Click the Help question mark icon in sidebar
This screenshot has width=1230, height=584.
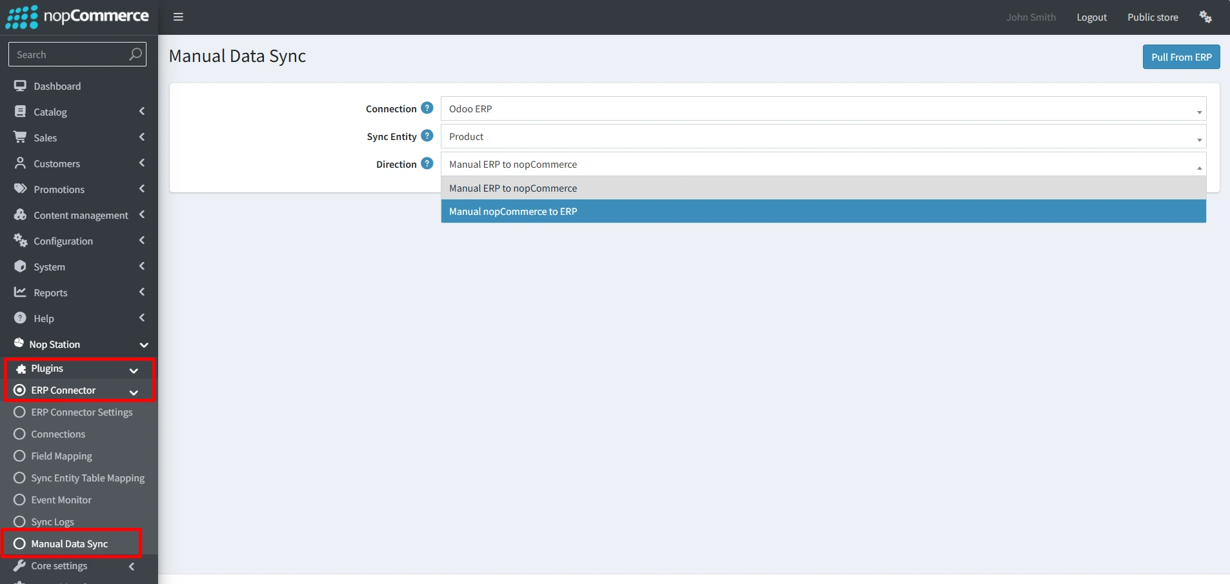(21, 318)
